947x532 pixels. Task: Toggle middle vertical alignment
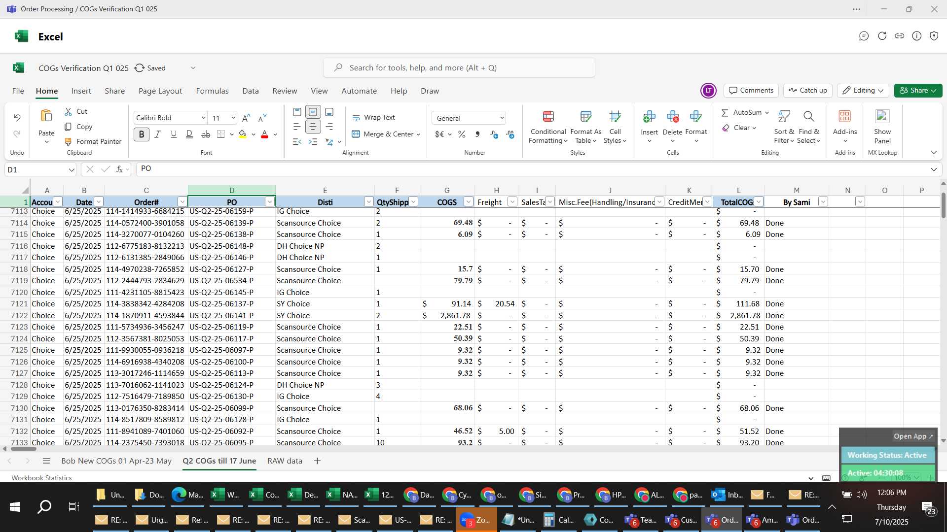[313, 112]
